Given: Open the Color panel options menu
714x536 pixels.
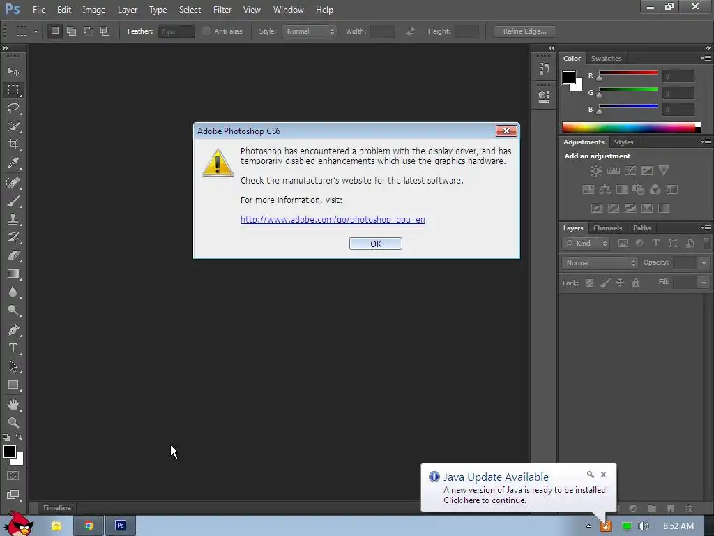Looking at the screenshot, I should pyautogui.click(x=706, y=58).
